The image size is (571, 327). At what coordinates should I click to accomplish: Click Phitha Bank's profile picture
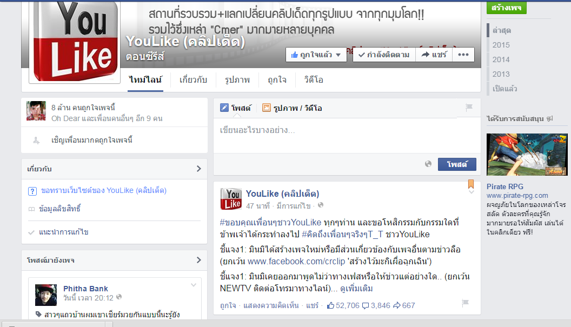[46, 295]
